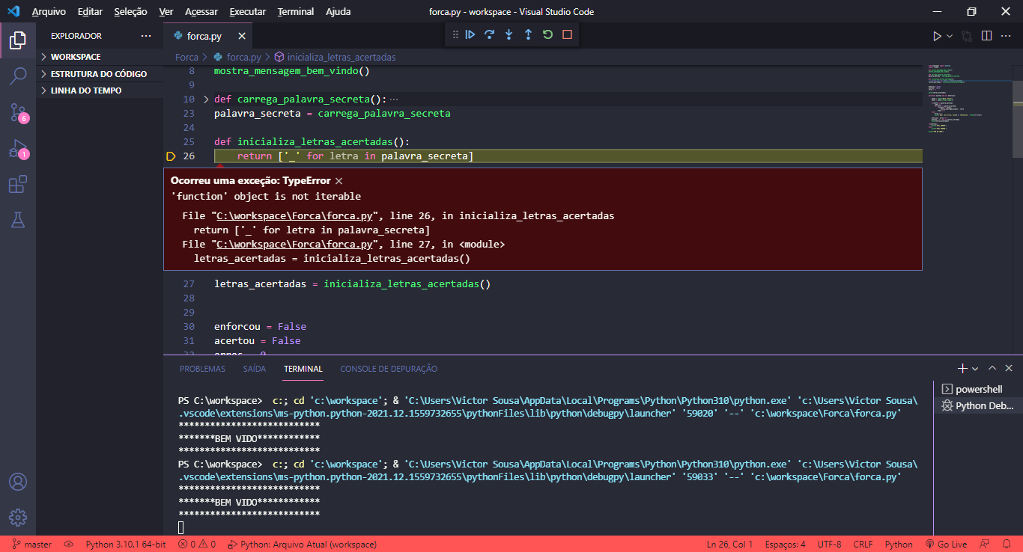Image resolution: width=1023 pixels, height=552 pixels.
Task: Switch to the PROBLEMAS panel tab
Action: tap(202, 369)
